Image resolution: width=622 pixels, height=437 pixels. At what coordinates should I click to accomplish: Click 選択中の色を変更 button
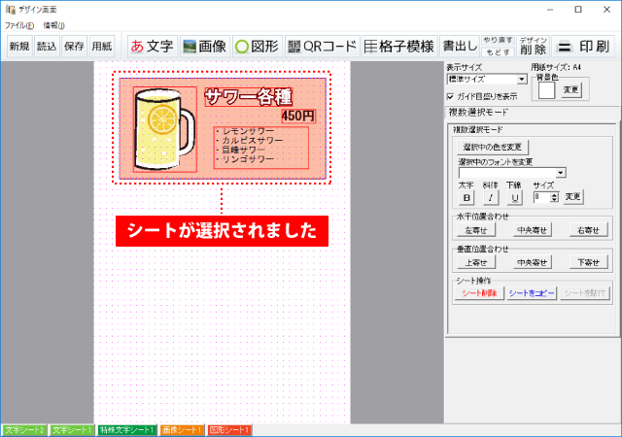493,147
